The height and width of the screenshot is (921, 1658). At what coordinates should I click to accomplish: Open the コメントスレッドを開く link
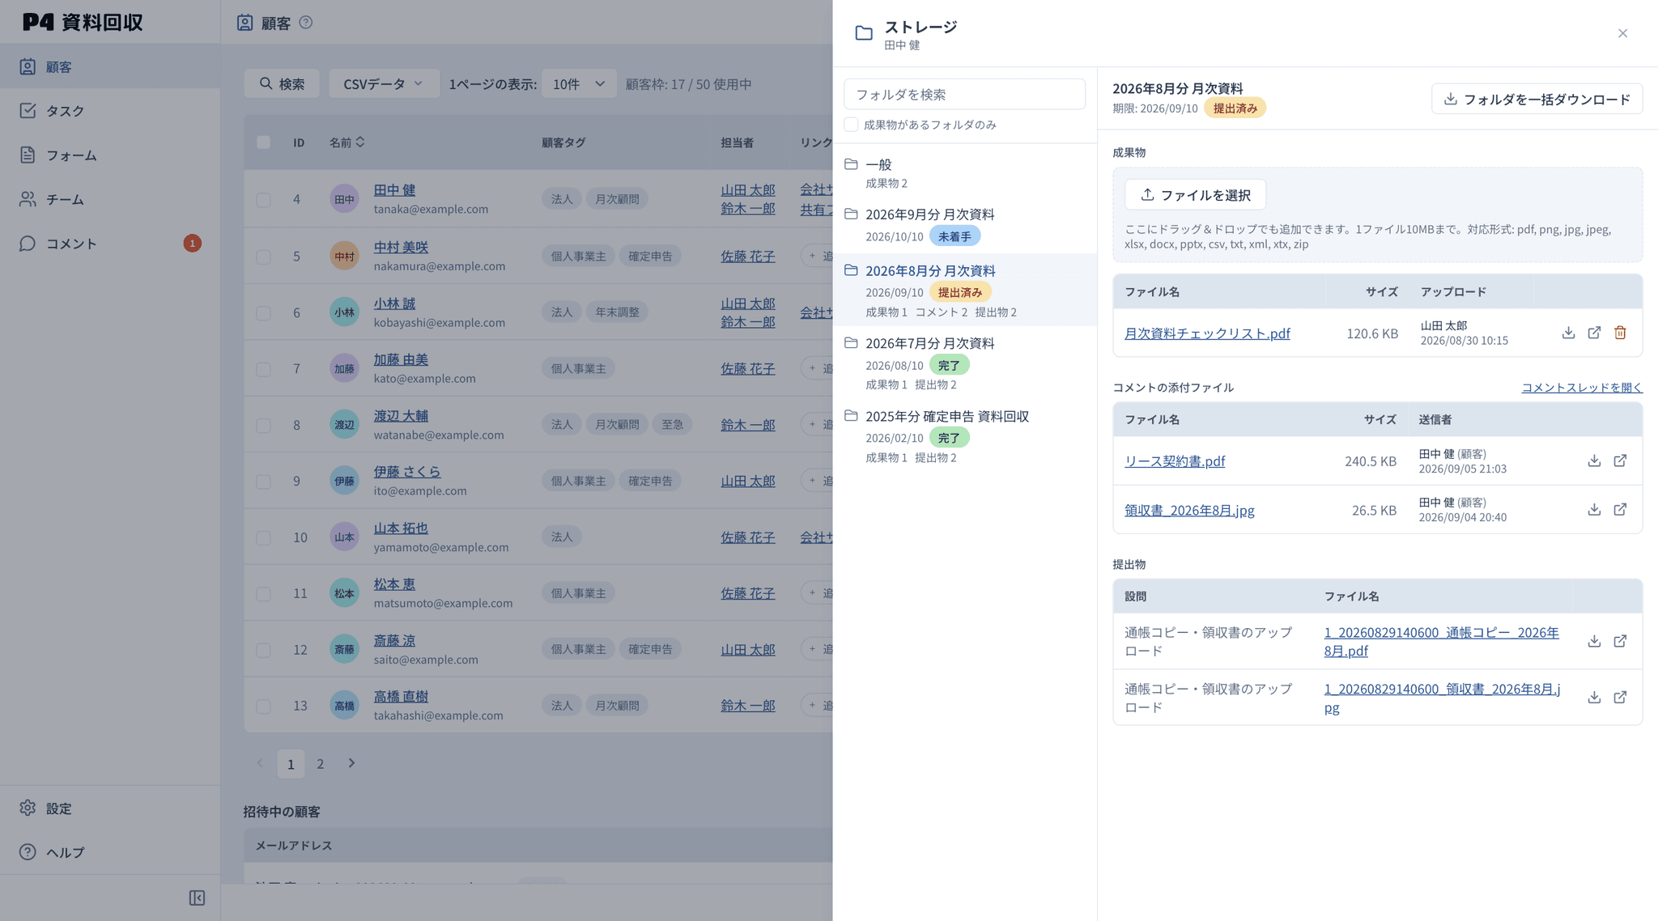[1582, 387]
